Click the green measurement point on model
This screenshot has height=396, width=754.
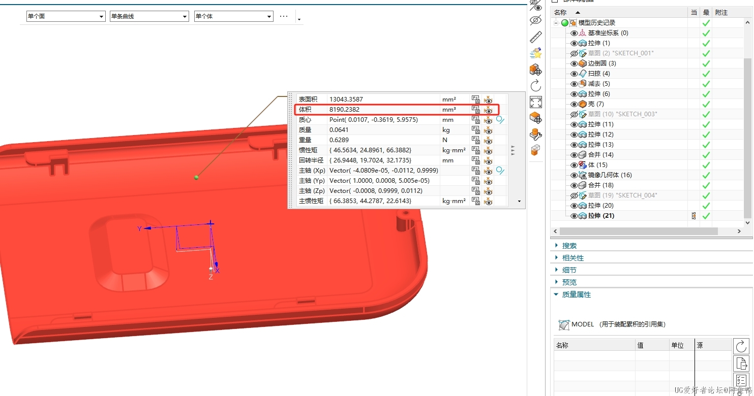[x=196, y=177]
